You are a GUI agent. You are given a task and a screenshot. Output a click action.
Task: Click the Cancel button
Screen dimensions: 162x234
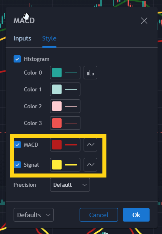point(99,215)
